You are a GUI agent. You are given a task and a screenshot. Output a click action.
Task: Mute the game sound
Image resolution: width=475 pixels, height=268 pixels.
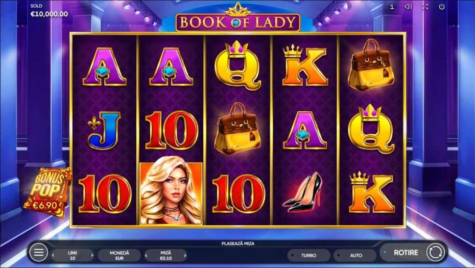[x=409, y=7]
